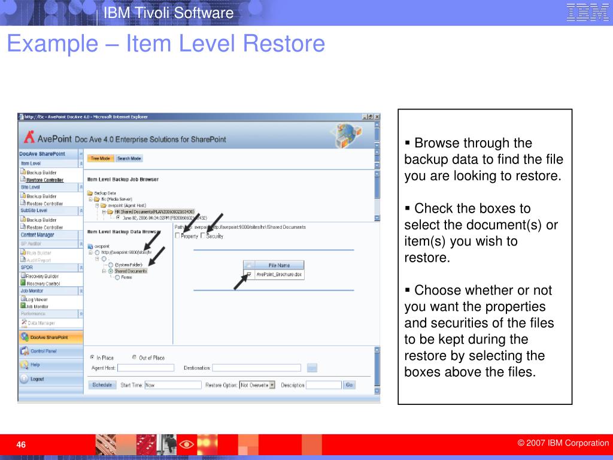Click the Backup Data root folder icon
The image size is (613, 460).
pos(90,193)
